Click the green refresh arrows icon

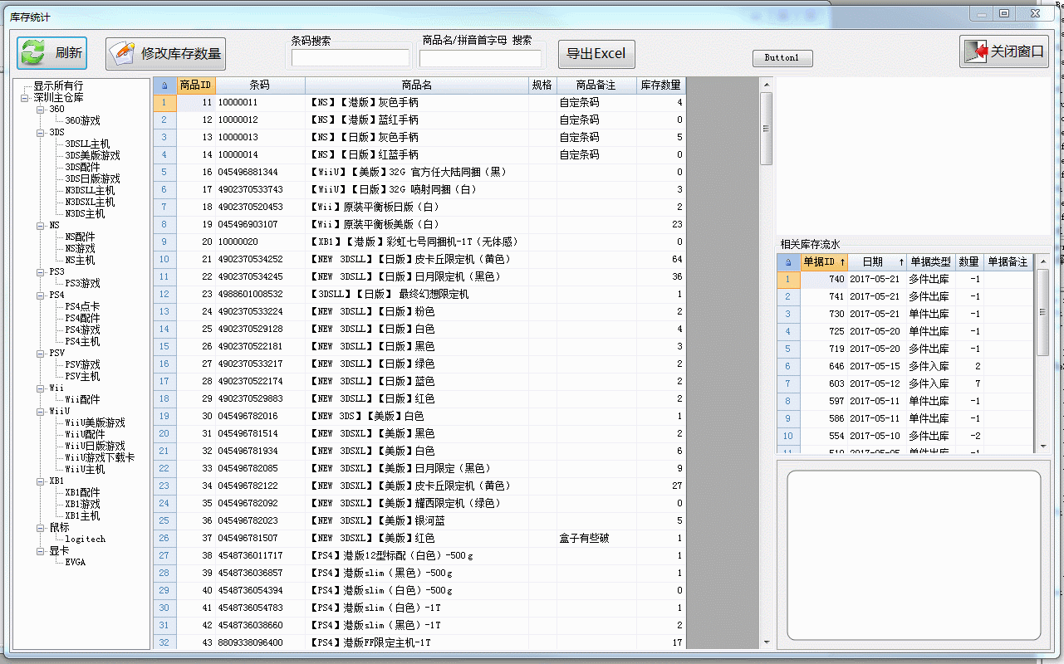pyautogui.click(x=33, y=53)
